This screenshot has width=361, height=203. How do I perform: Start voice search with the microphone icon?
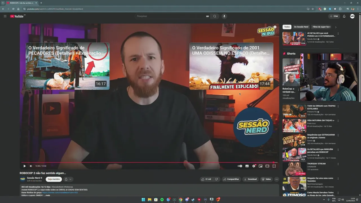click(224, 16)
